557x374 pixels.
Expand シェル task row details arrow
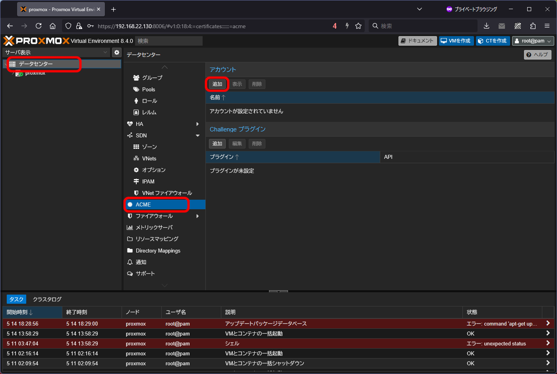pyautogui.click(x=548, y=343)
